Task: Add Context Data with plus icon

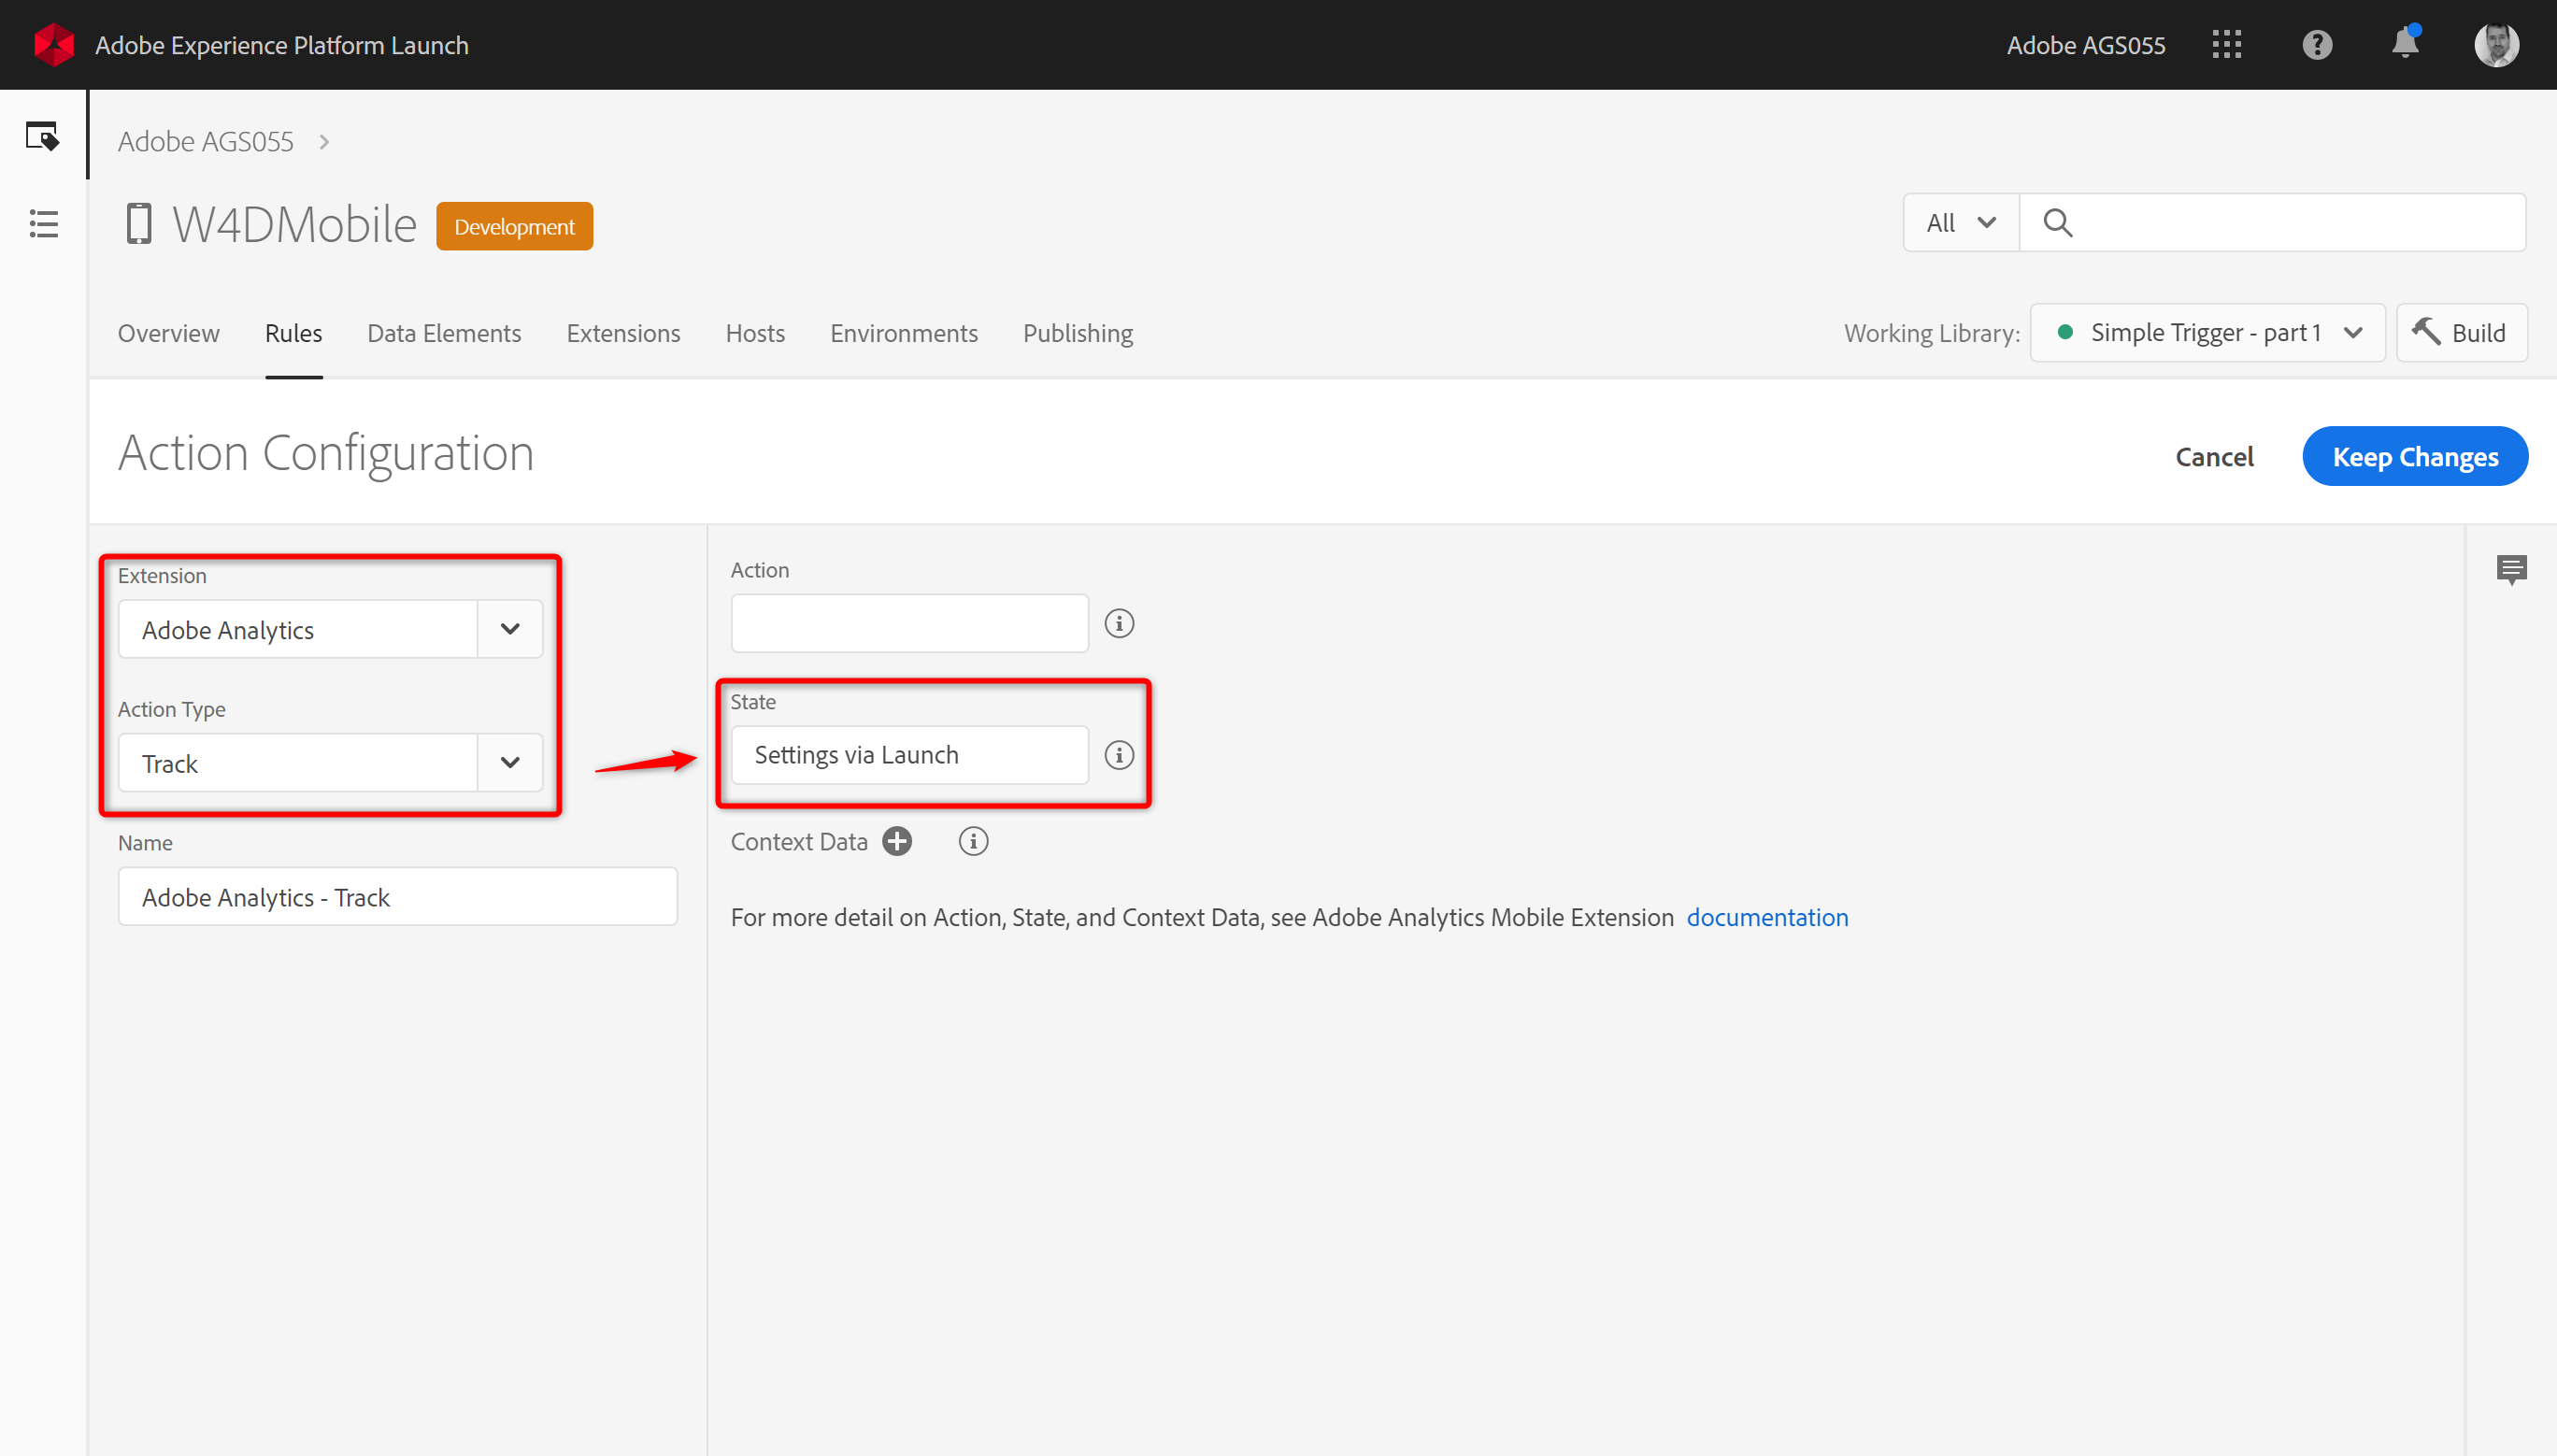Action: click(x=897, y=842)
